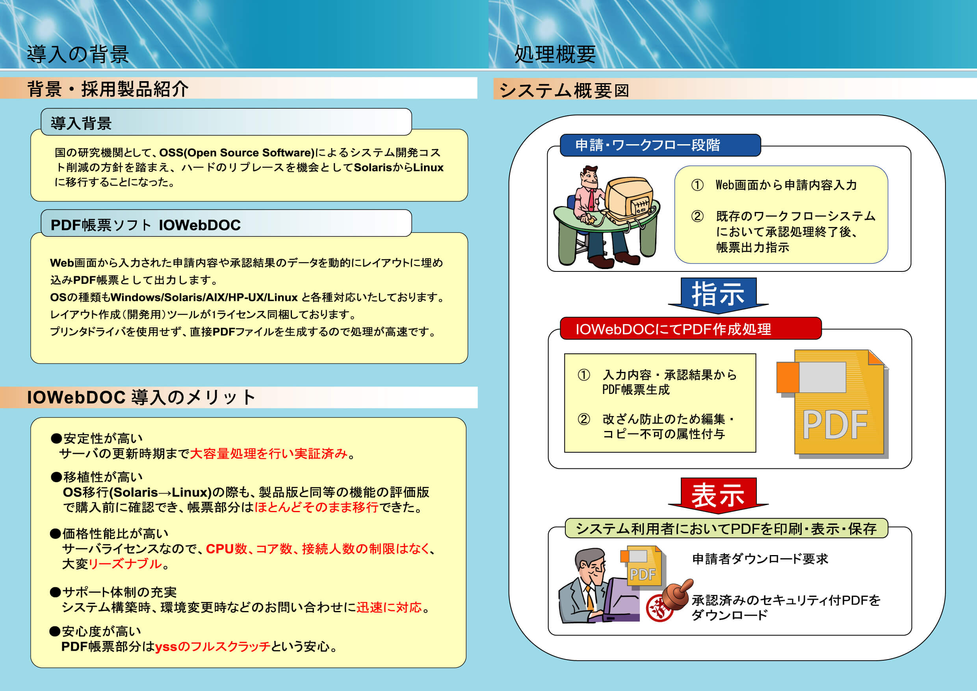
Task: Click the 処理概要 page title
Action: pyautogui.click(x=555, y=54)
